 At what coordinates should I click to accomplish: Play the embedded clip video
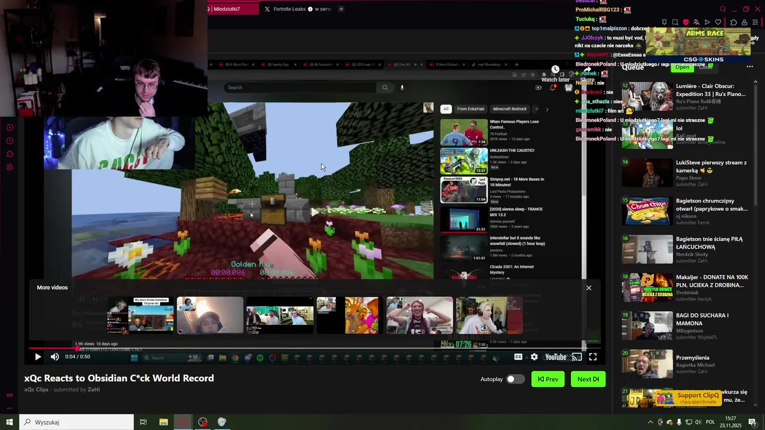pyautogui.click(x=38, y=357)
